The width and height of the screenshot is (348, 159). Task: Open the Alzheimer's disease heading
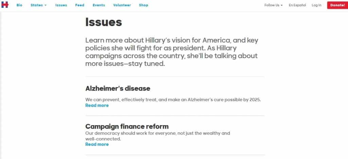coord(118,89)
